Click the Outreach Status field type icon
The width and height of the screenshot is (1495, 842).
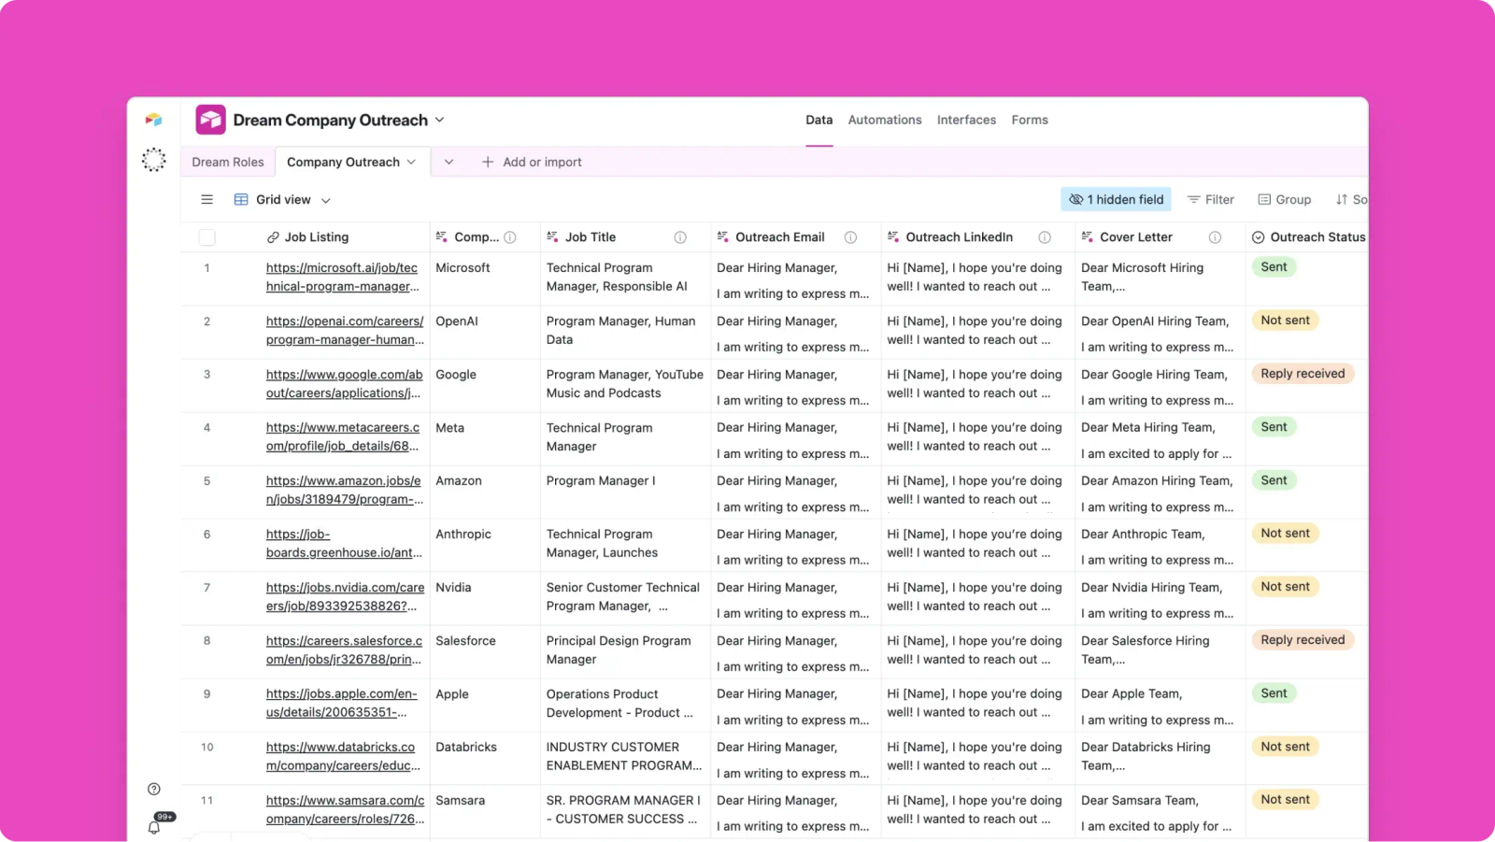pyautogui.click(x=1258, y=237)
